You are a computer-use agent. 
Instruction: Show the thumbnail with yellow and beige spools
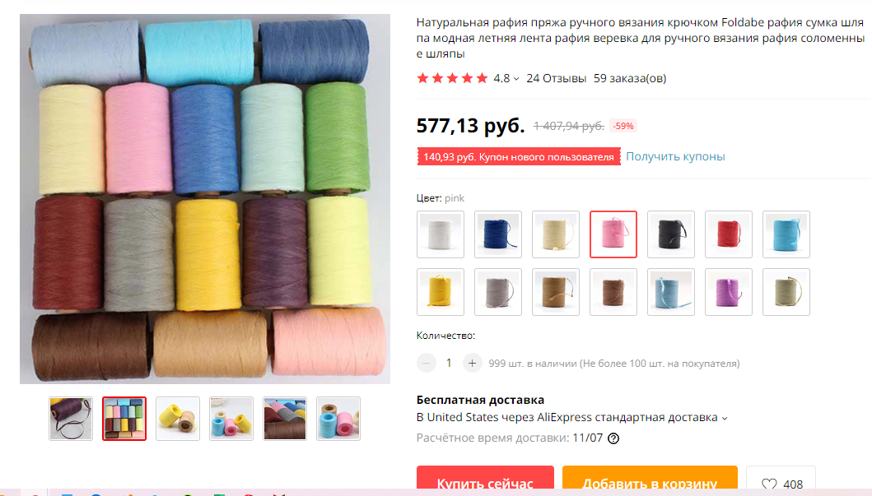tap(178, 419)
